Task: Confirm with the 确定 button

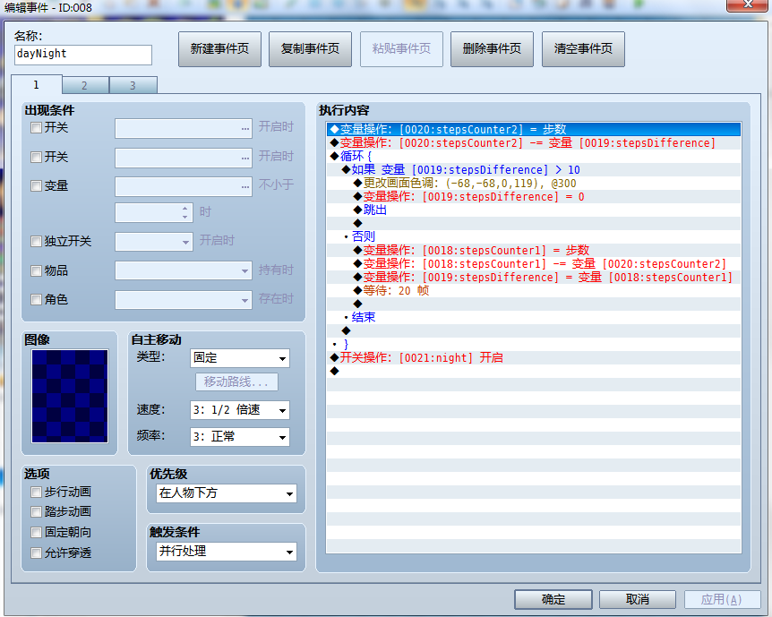Action: point(553,599)
